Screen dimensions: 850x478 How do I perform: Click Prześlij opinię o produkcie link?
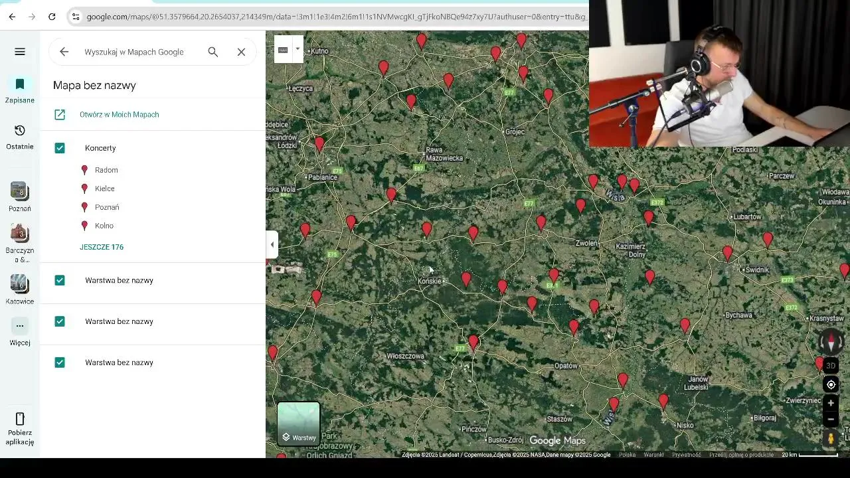(741, 455)
